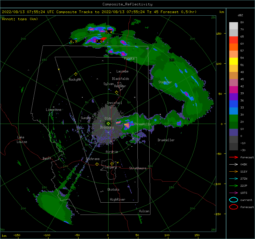Click the intense storm cell west of ThreeHills
The height and width of the screenshot is (239, 255).
[127, 125]
